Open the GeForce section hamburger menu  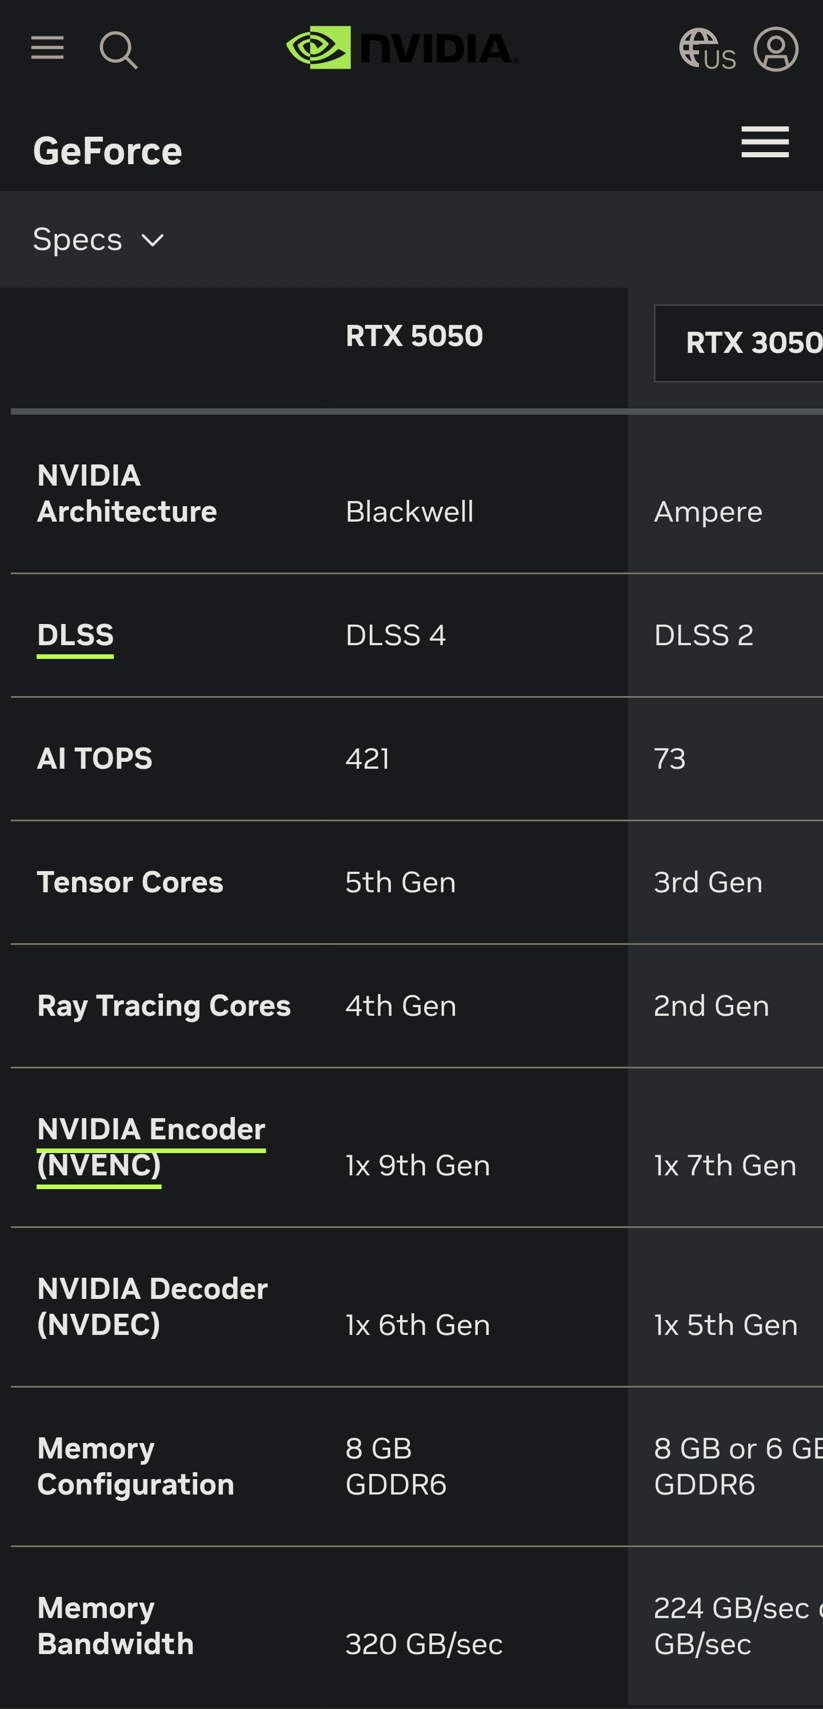765,142
